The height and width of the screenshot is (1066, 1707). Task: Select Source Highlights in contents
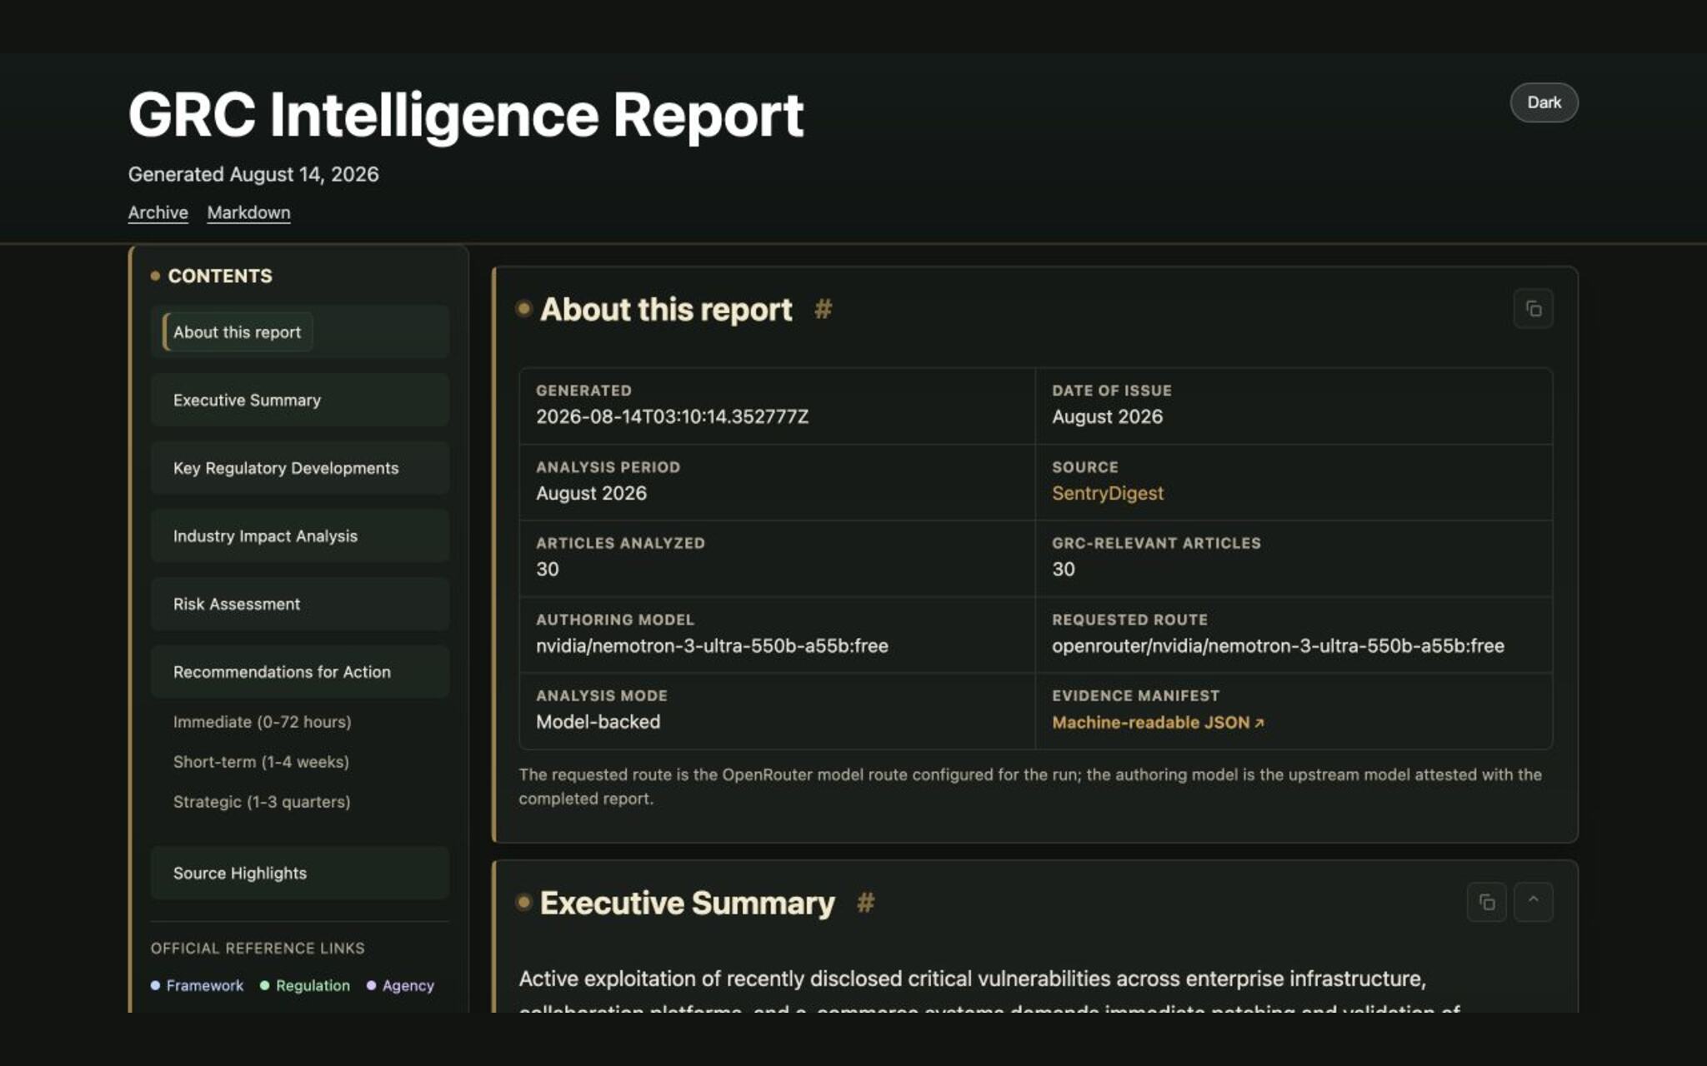point(300,873)
